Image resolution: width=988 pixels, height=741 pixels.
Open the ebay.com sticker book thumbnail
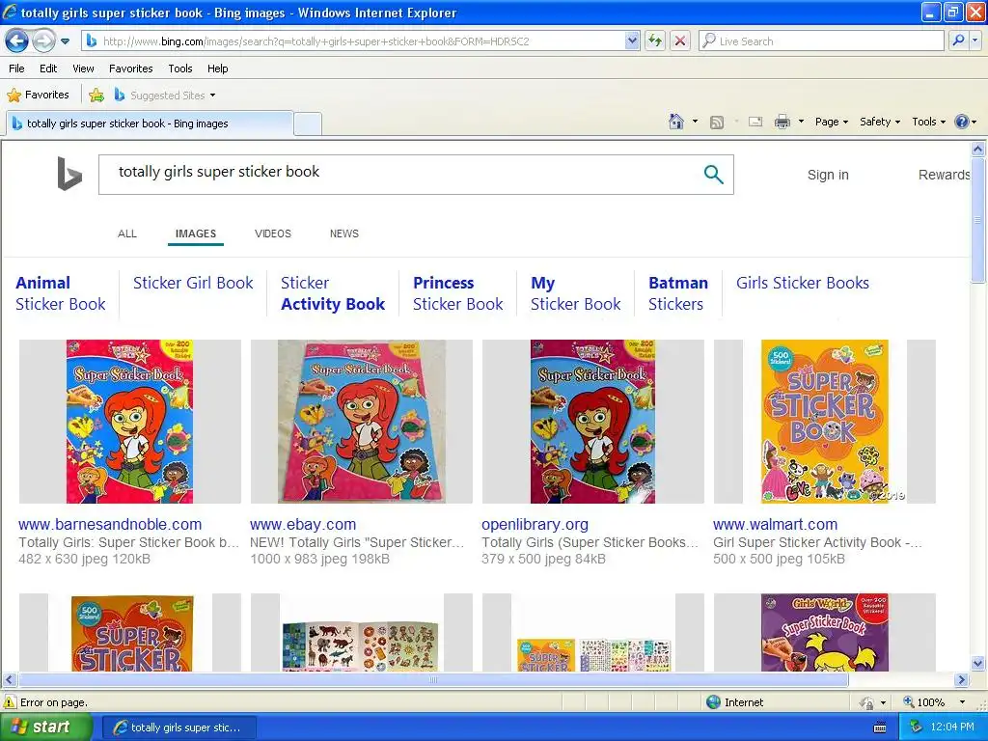362,422
